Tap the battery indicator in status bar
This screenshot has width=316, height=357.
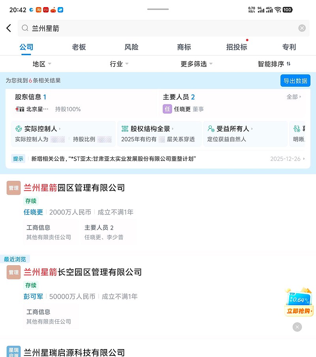click(288, 9)
